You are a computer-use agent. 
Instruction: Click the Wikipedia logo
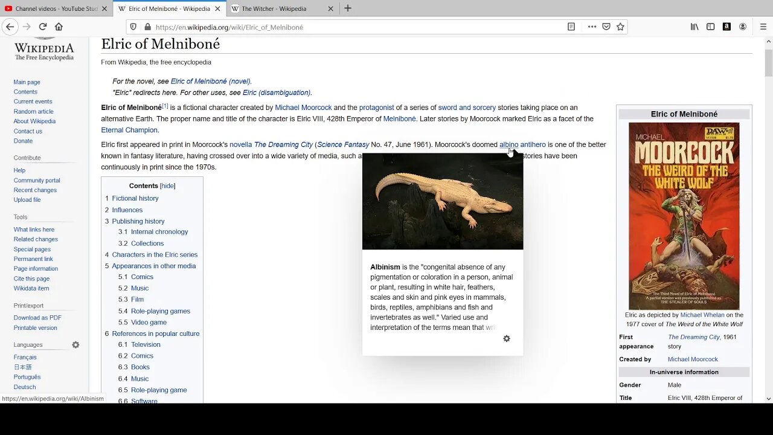44,50
